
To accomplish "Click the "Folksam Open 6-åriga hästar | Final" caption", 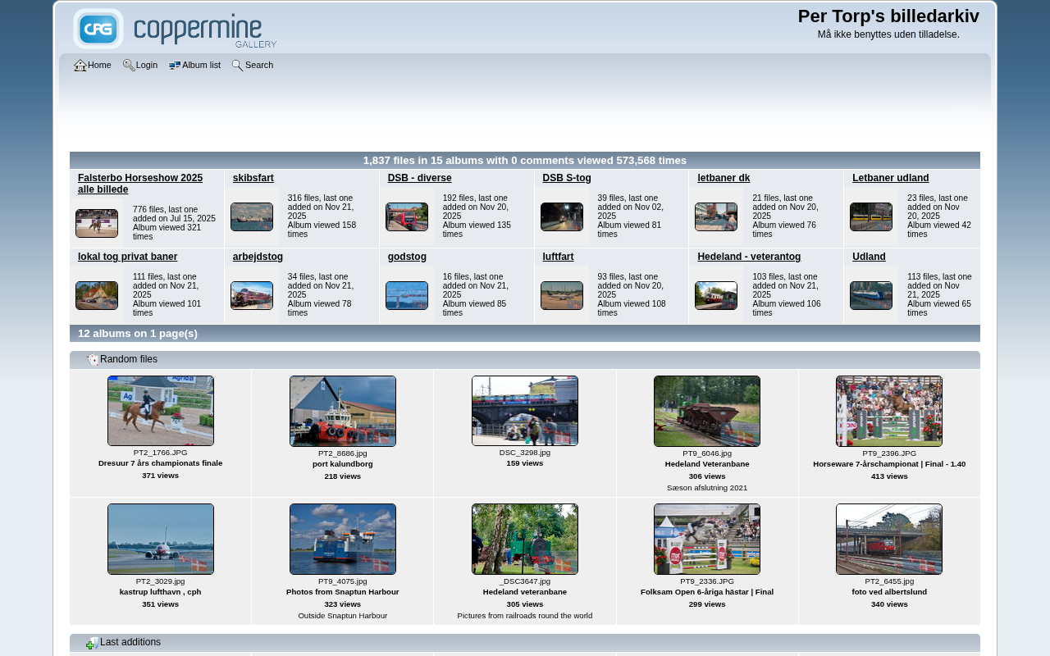I will tap(707, 592).
